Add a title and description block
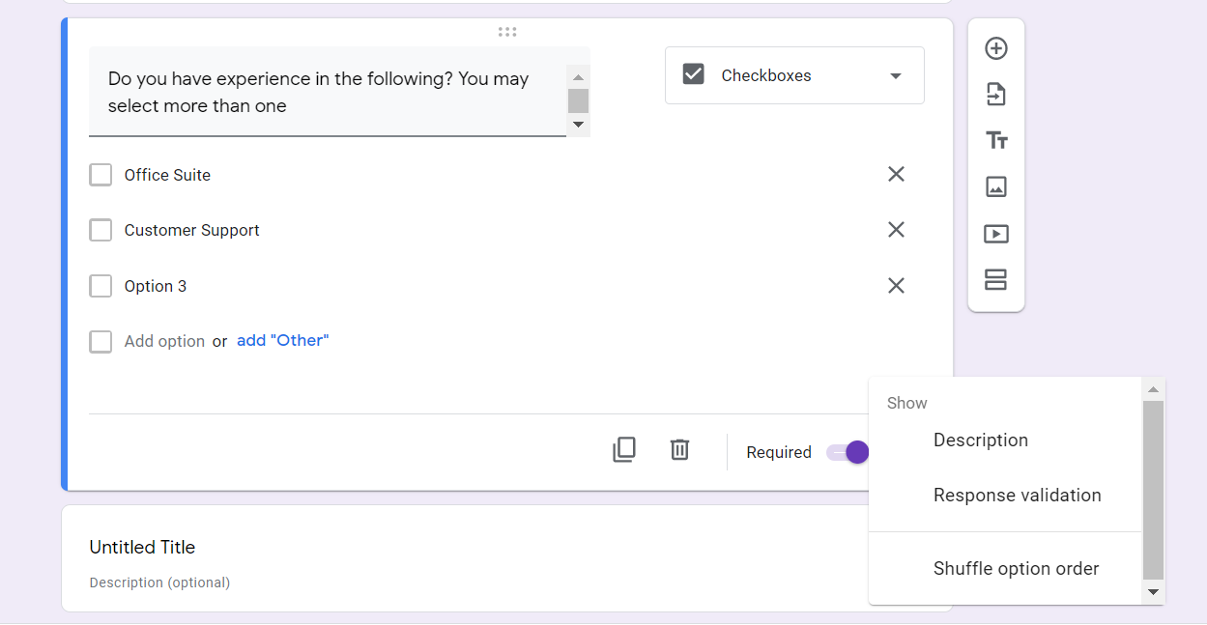The height and width of the screenshot is (625, 1207). 996,141
